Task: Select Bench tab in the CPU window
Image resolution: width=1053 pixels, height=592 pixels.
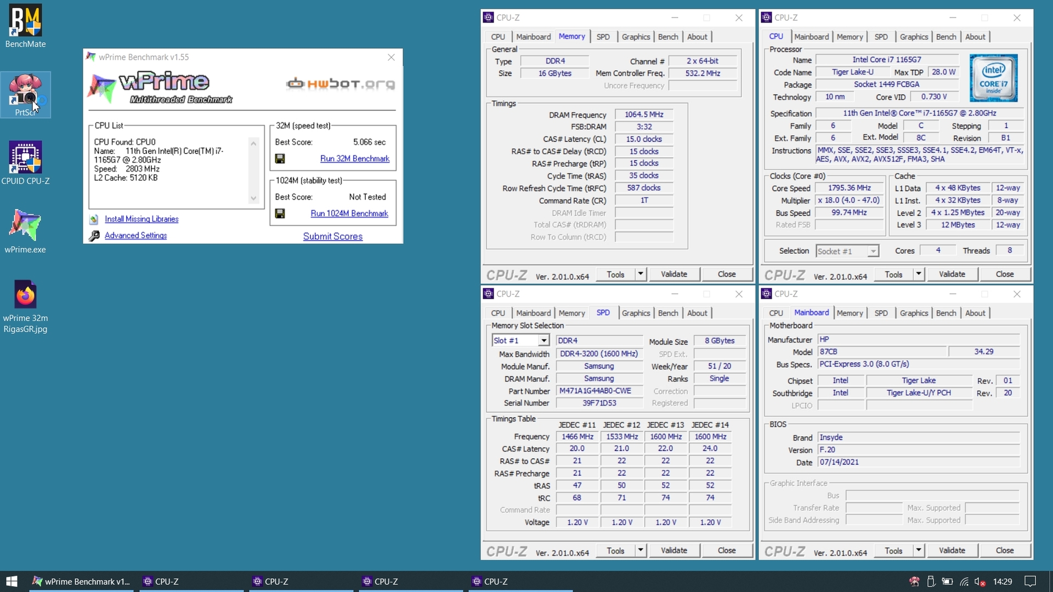Action: tap(946, 37)
